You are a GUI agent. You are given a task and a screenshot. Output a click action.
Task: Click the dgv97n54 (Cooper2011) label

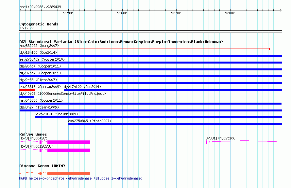40,73
